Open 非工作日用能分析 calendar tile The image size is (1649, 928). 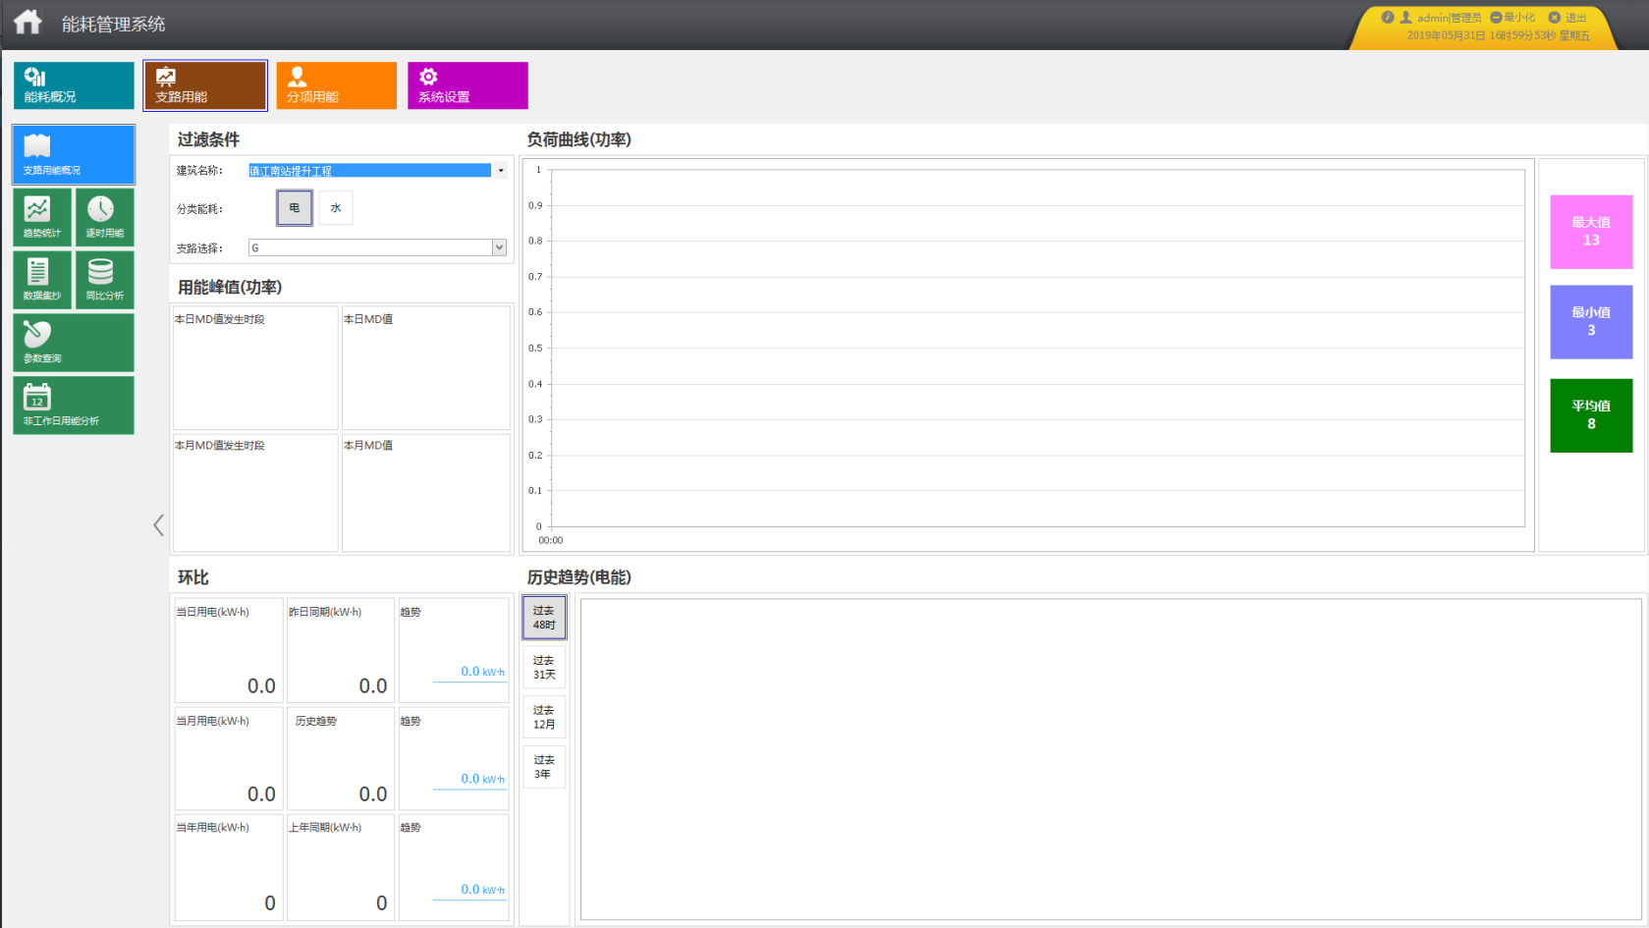point(74,405)
